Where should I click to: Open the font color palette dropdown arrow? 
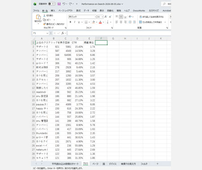(x=103, y=22)
